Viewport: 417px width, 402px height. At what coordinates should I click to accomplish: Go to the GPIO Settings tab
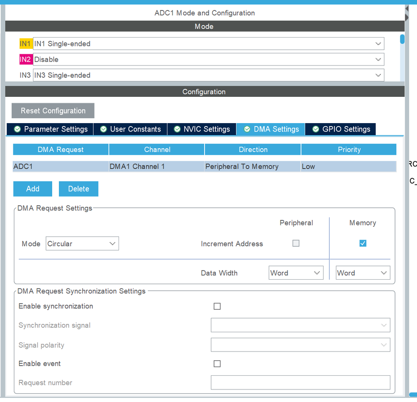click(341, 129)
